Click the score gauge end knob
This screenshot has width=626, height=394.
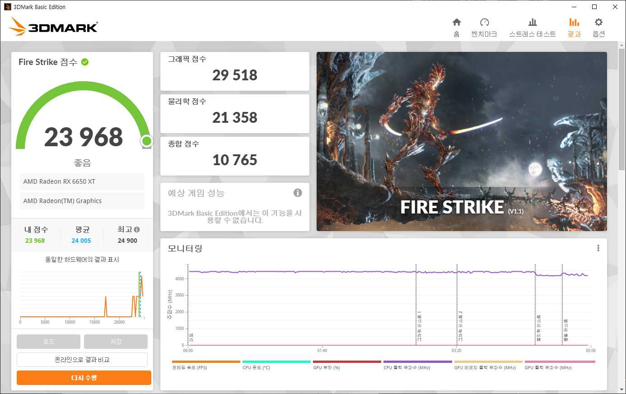coord(146,141)
